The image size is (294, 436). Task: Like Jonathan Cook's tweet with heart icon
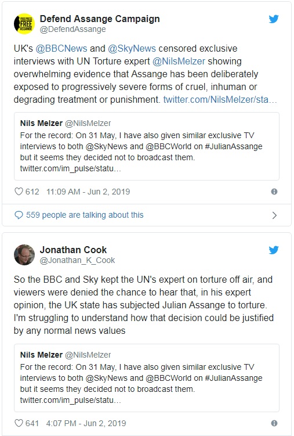click(19, 423)
